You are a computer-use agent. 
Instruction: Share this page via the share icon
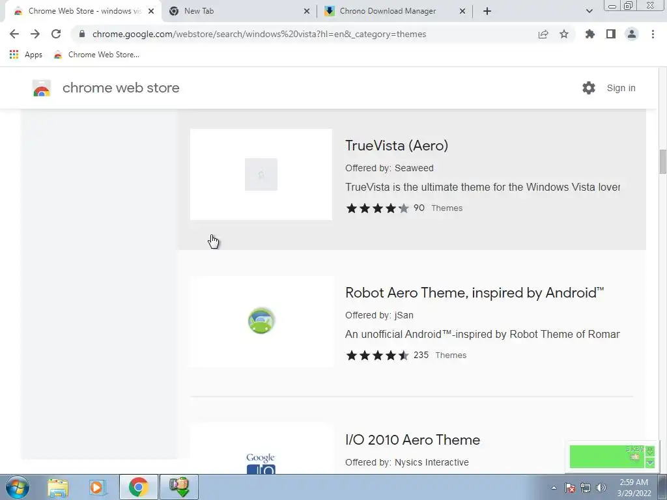543,34
